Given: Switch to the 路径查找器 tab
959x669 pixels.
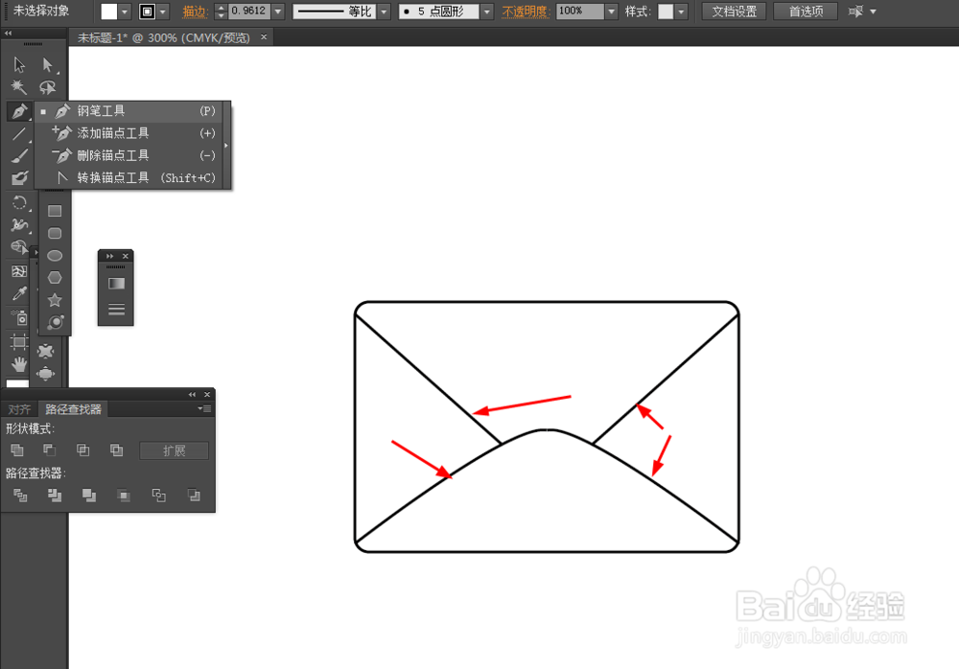Looking at the screenshot, I should click(x=73, y=409).
